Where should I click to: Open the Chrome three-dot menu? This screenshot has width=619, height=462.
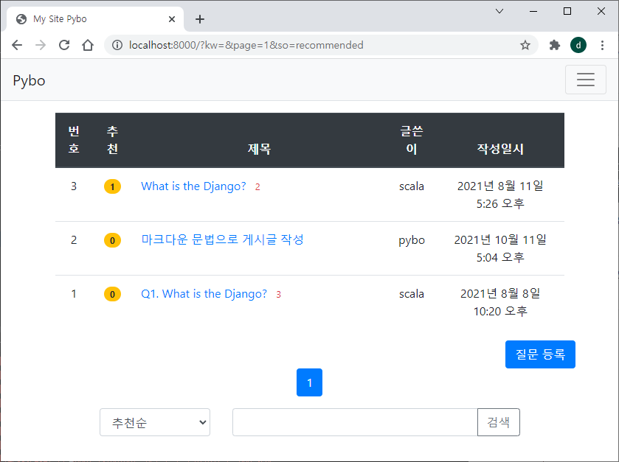click(x=602, y=45)
